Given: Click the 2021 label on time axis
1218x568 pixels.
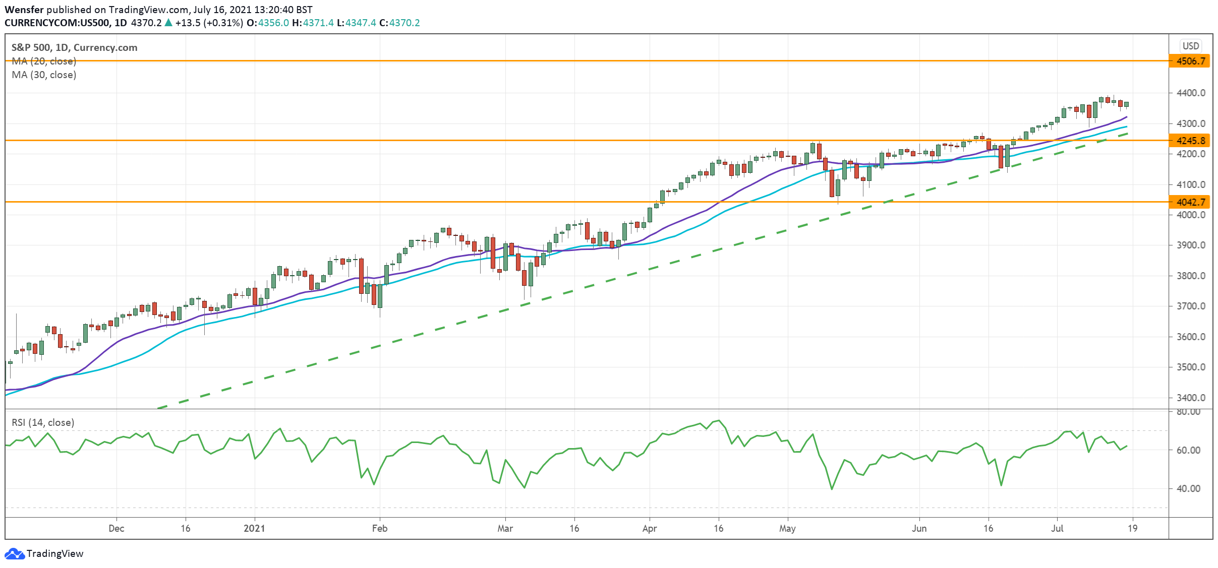Looking at the screenshot, I should click(x=254, y=528).
